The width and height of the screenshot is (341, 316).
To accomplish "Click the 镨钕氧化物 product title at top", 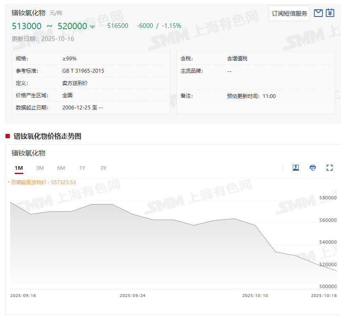I will coord(28,13).
